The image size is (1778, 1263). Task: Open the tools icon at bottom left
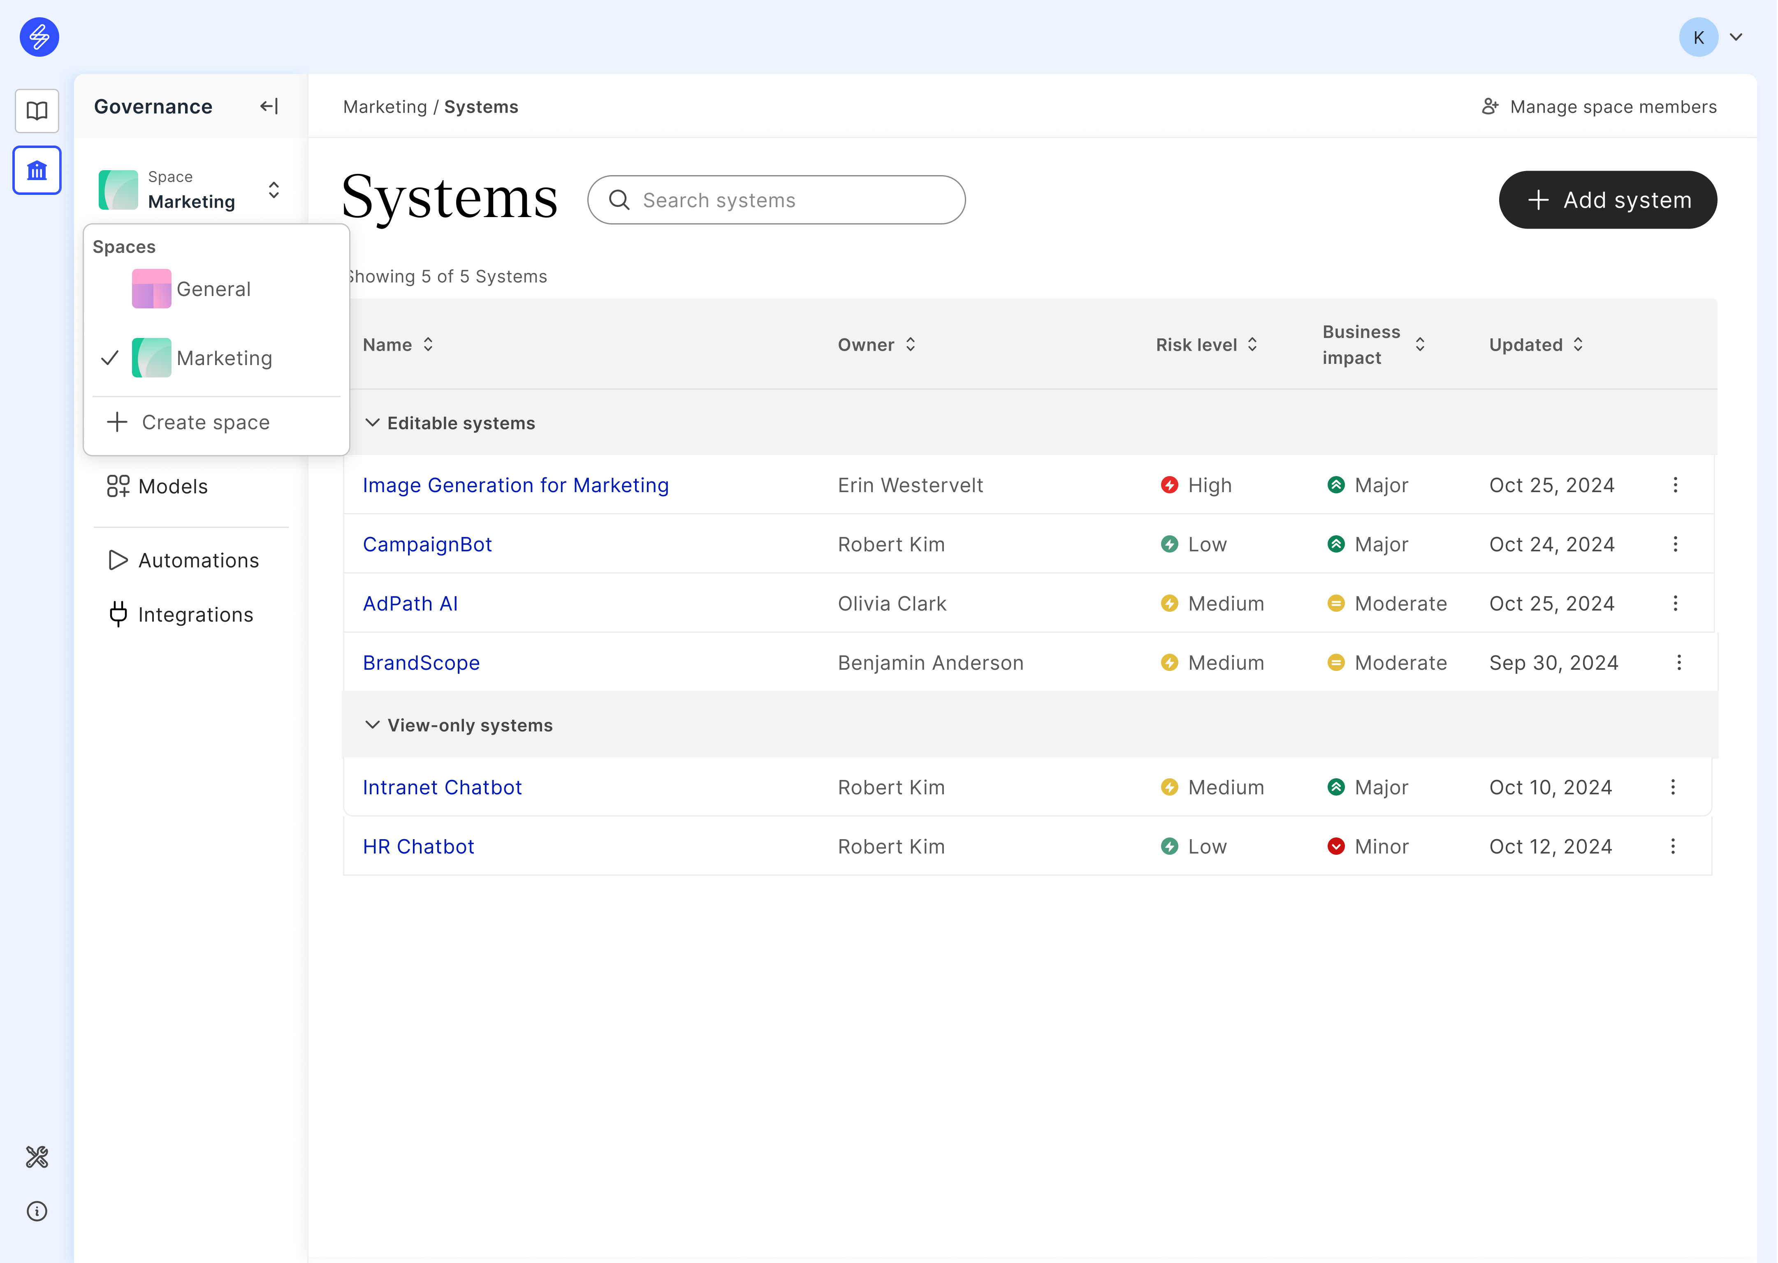tap(37, 1157)
